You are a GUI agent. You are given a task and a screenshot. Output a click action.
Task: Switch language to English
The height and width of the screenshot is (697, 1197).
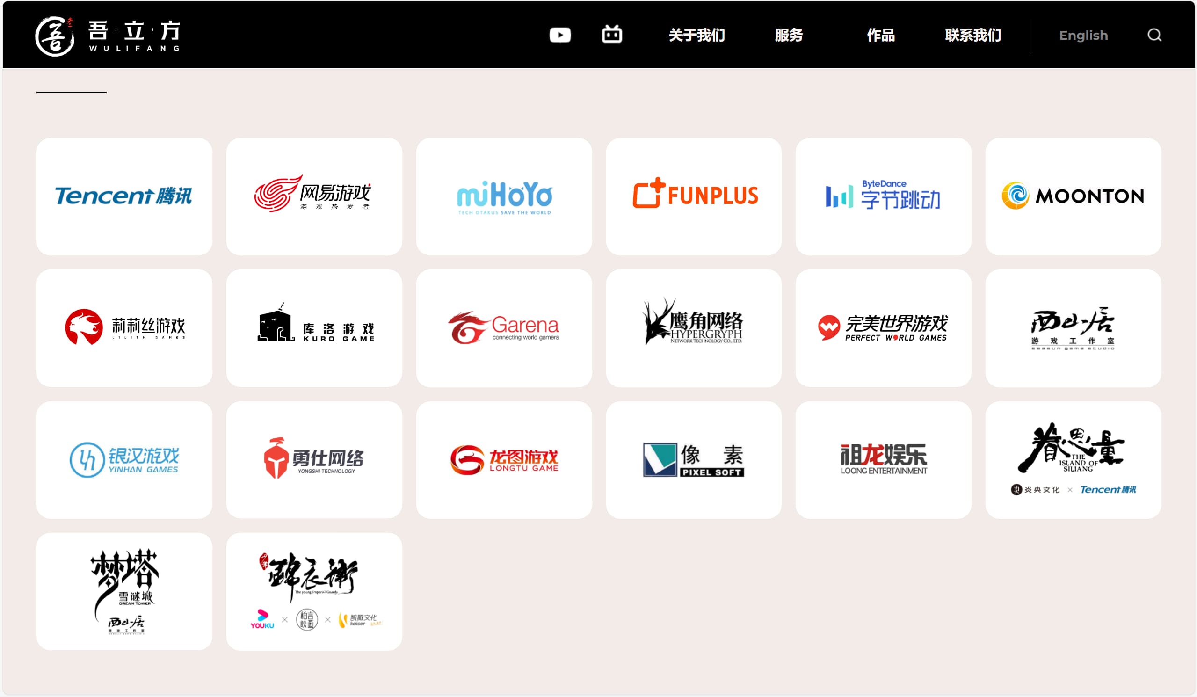click(1083, 35)
